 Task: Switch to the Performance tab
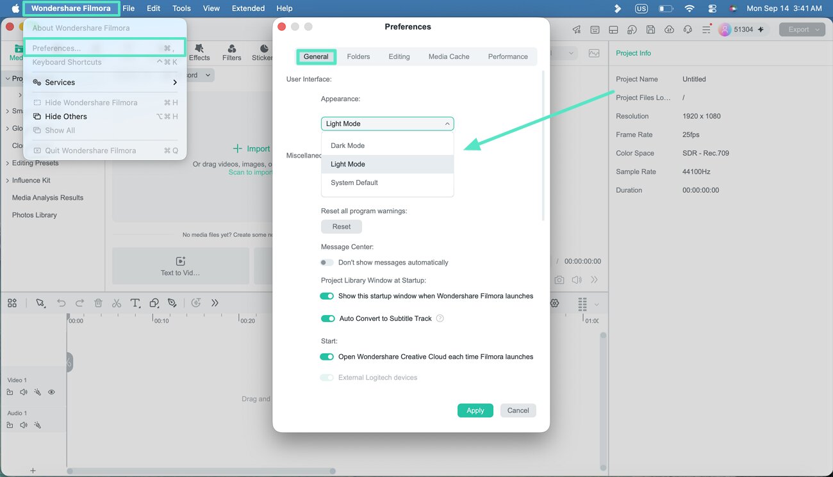(x=508, y=56)
